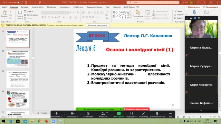
Task: Click the Включить содержимое button
Action: click(x=97, y=25)
